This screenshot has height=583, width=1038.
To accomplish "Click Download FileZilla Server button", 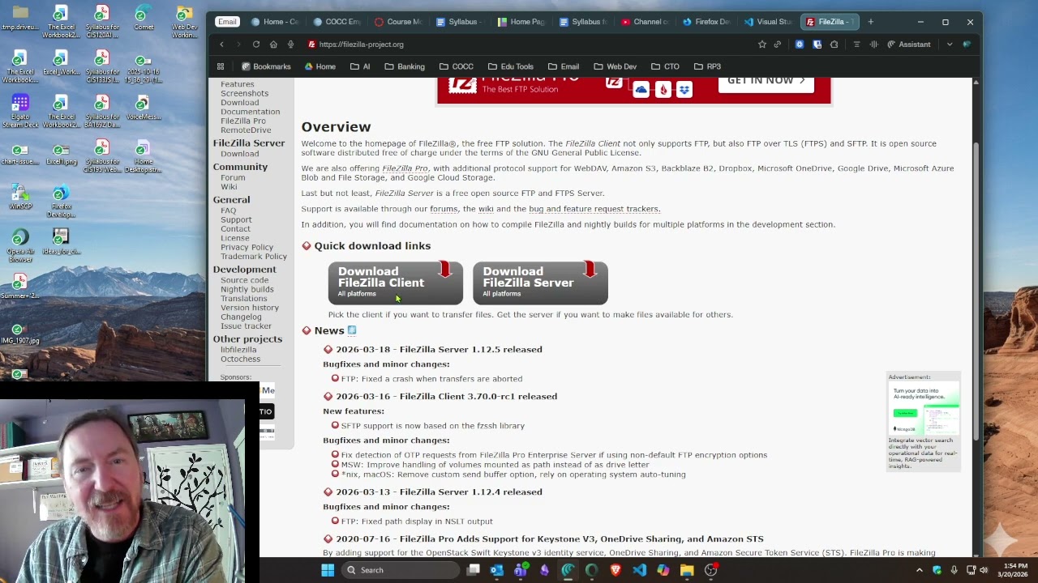I will [x=540, y=283].
